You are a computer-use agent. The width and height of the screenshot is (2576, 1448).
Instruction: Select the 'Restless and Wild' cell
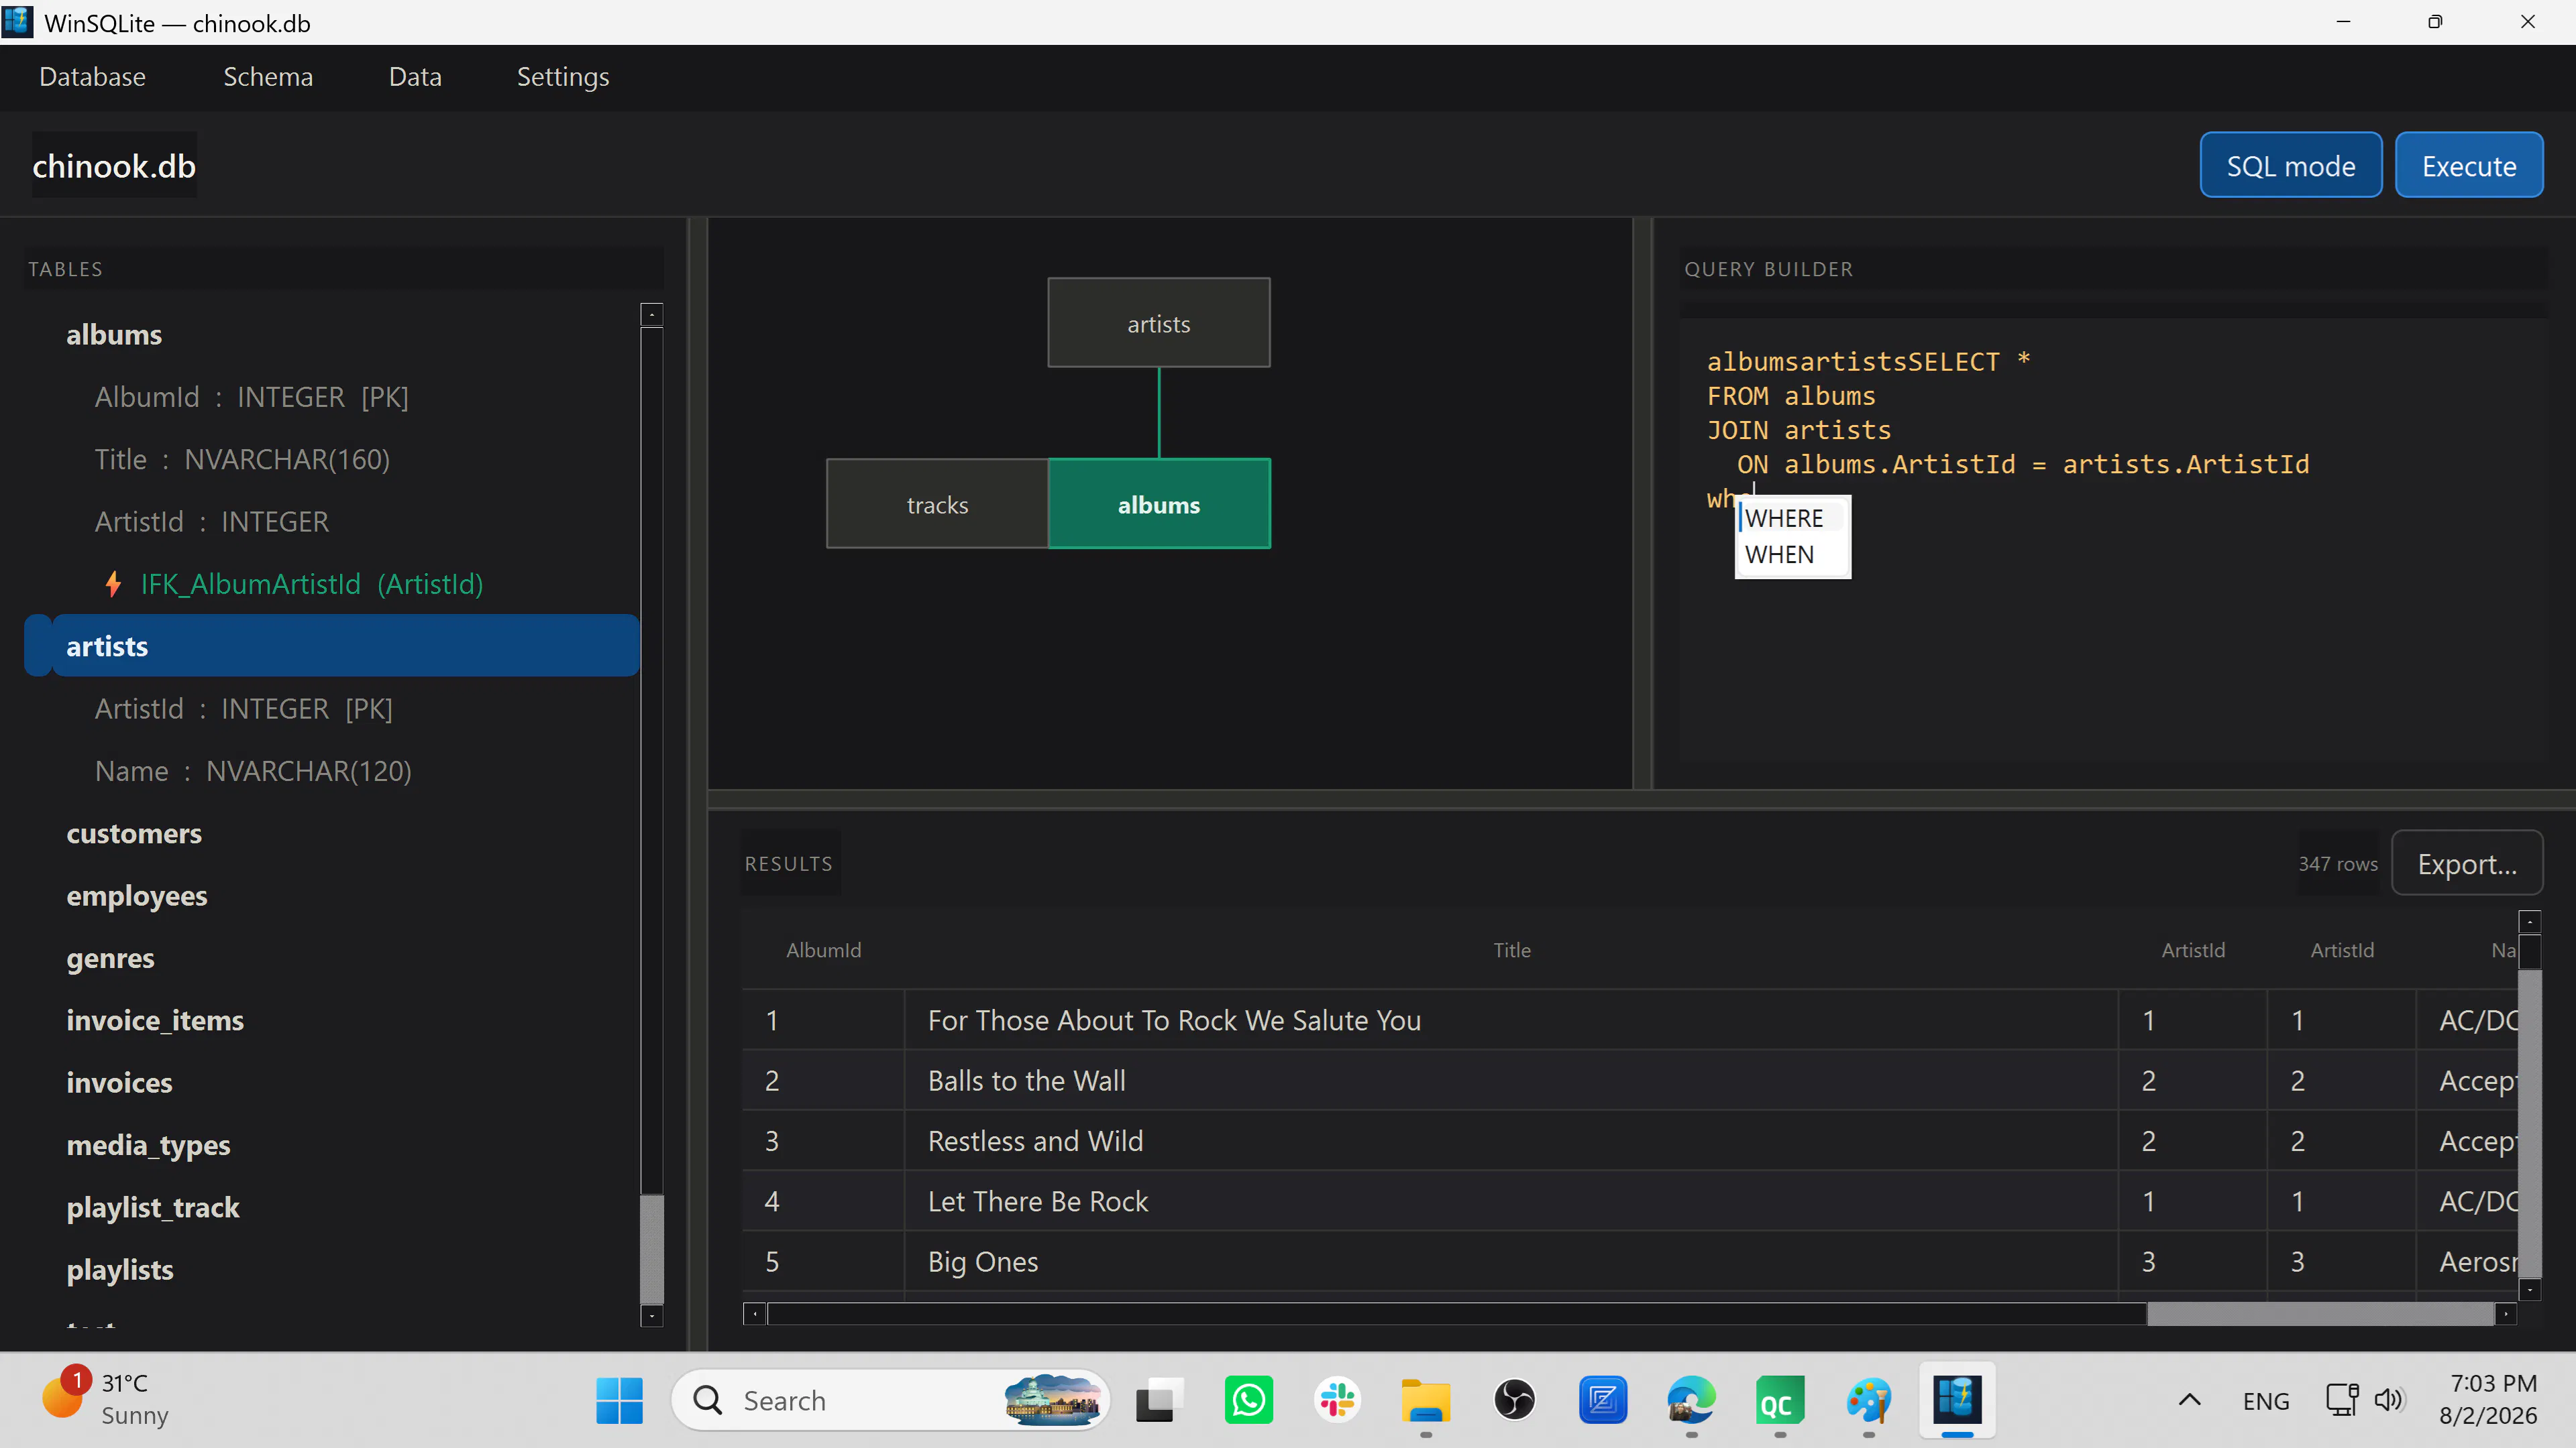[x=1511, y=1140]
